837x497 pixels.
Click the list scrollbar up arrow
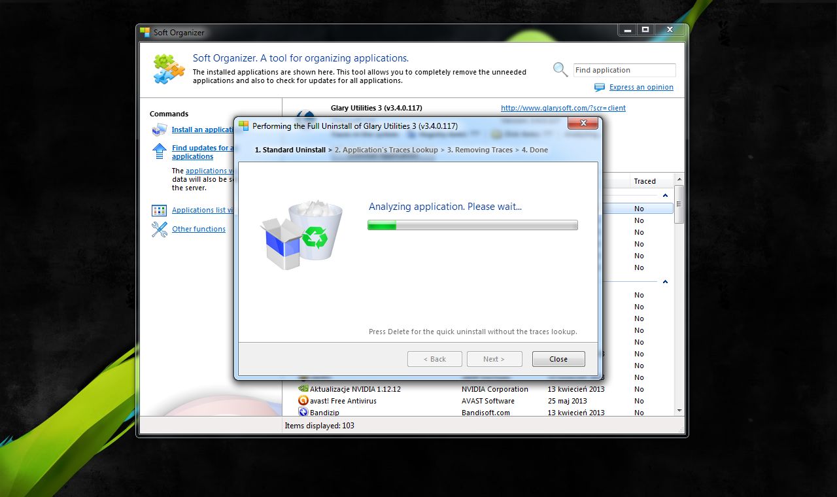[x=679, y=179]
